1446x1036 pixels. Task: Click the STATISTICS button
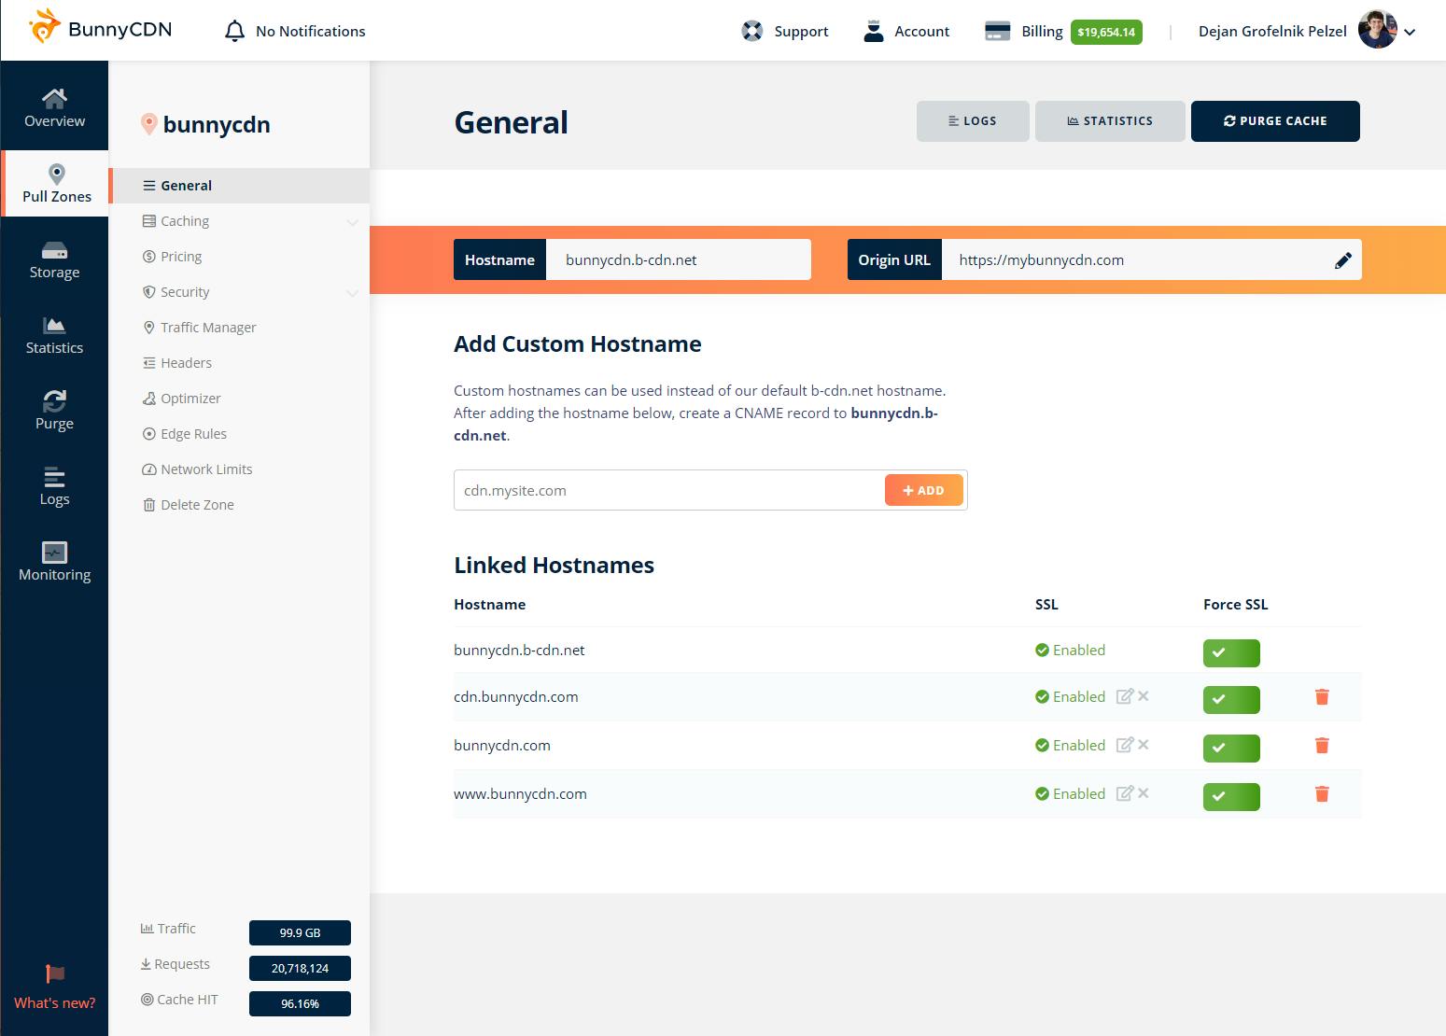click(x=1110, y=121)
